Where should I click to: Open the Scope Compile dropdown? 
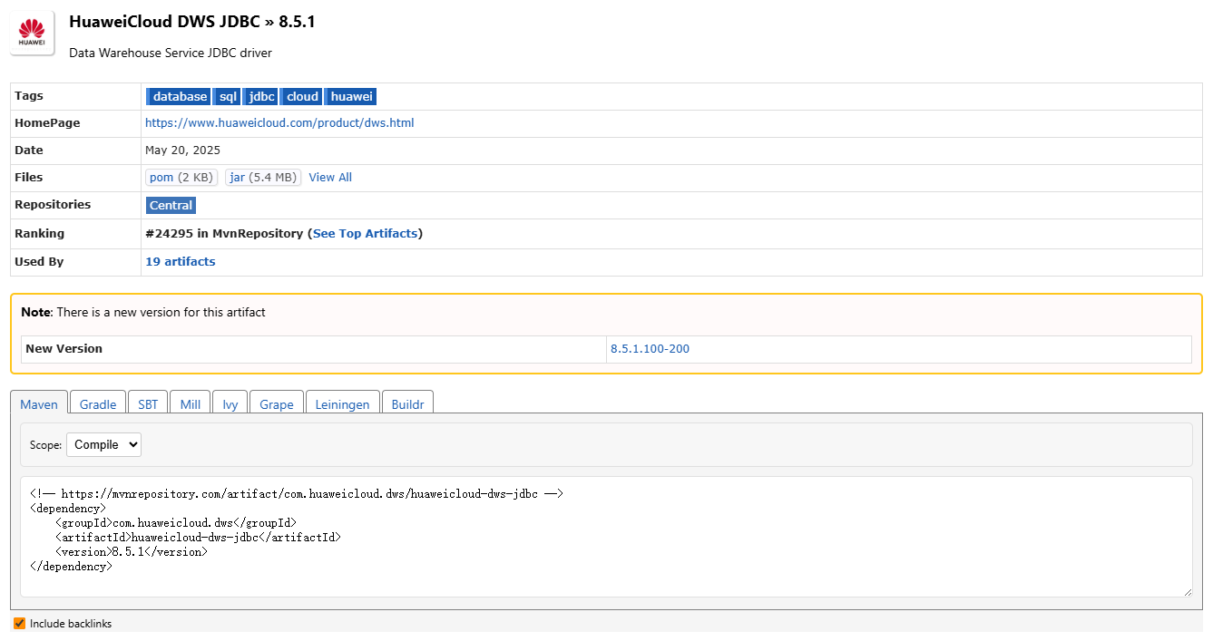click(x=103, y=445)
